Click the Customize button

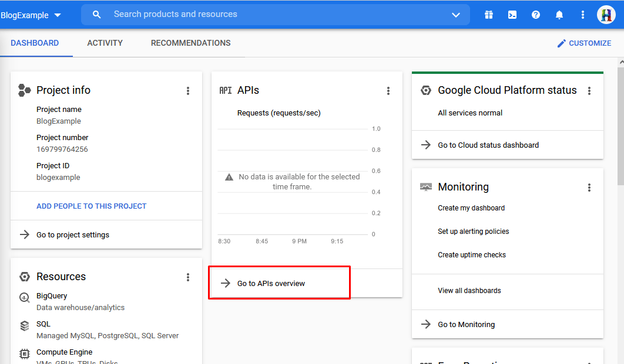pos(584,43)
